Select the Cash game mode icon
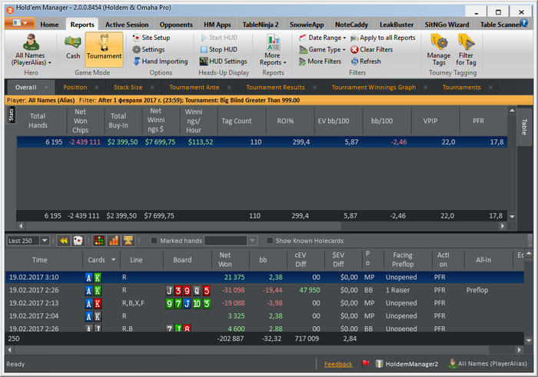Screen dimensions: 538x377 pyautogui.click(x=73, y=48)
